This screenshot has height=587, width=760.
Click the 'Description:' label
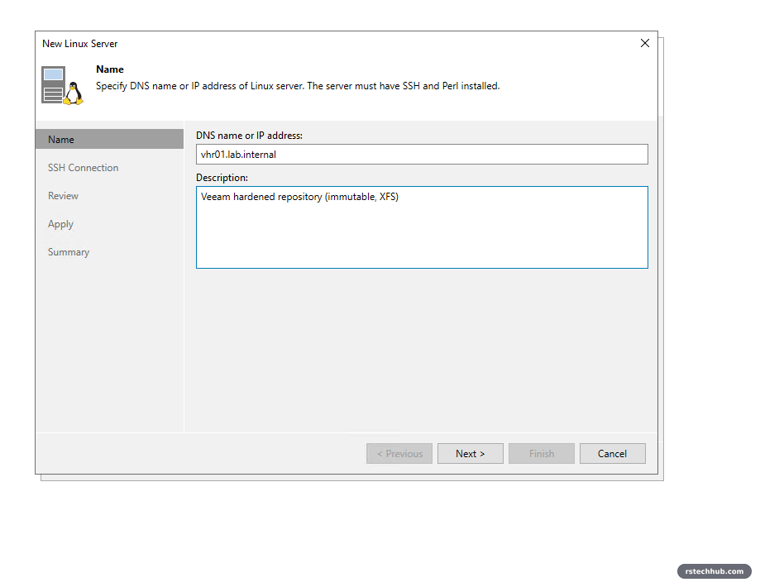[x=222, y=178]
